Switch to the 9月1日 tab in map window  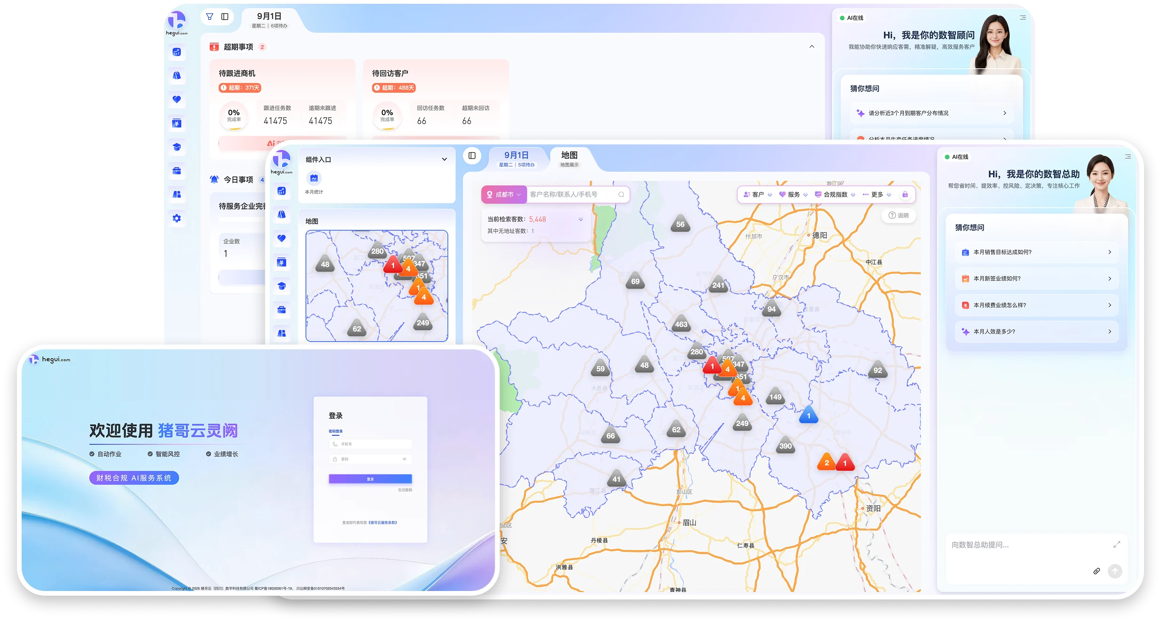click(517, 158)
